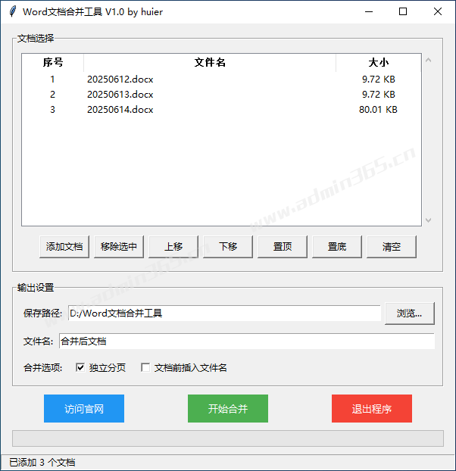
Task: Close the Word文档合并工具 window
Action: point(438,11)
